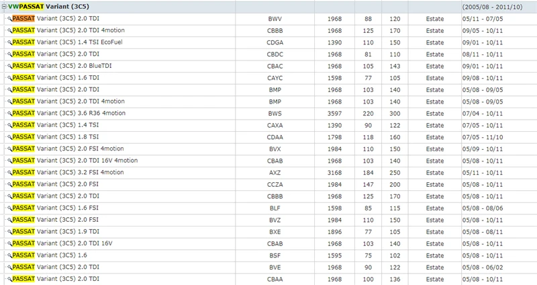Click magnifier icon of the 2.0 TDI 16V 4motion row
Viewport: 537px width, 285px height.
point(9,161)
